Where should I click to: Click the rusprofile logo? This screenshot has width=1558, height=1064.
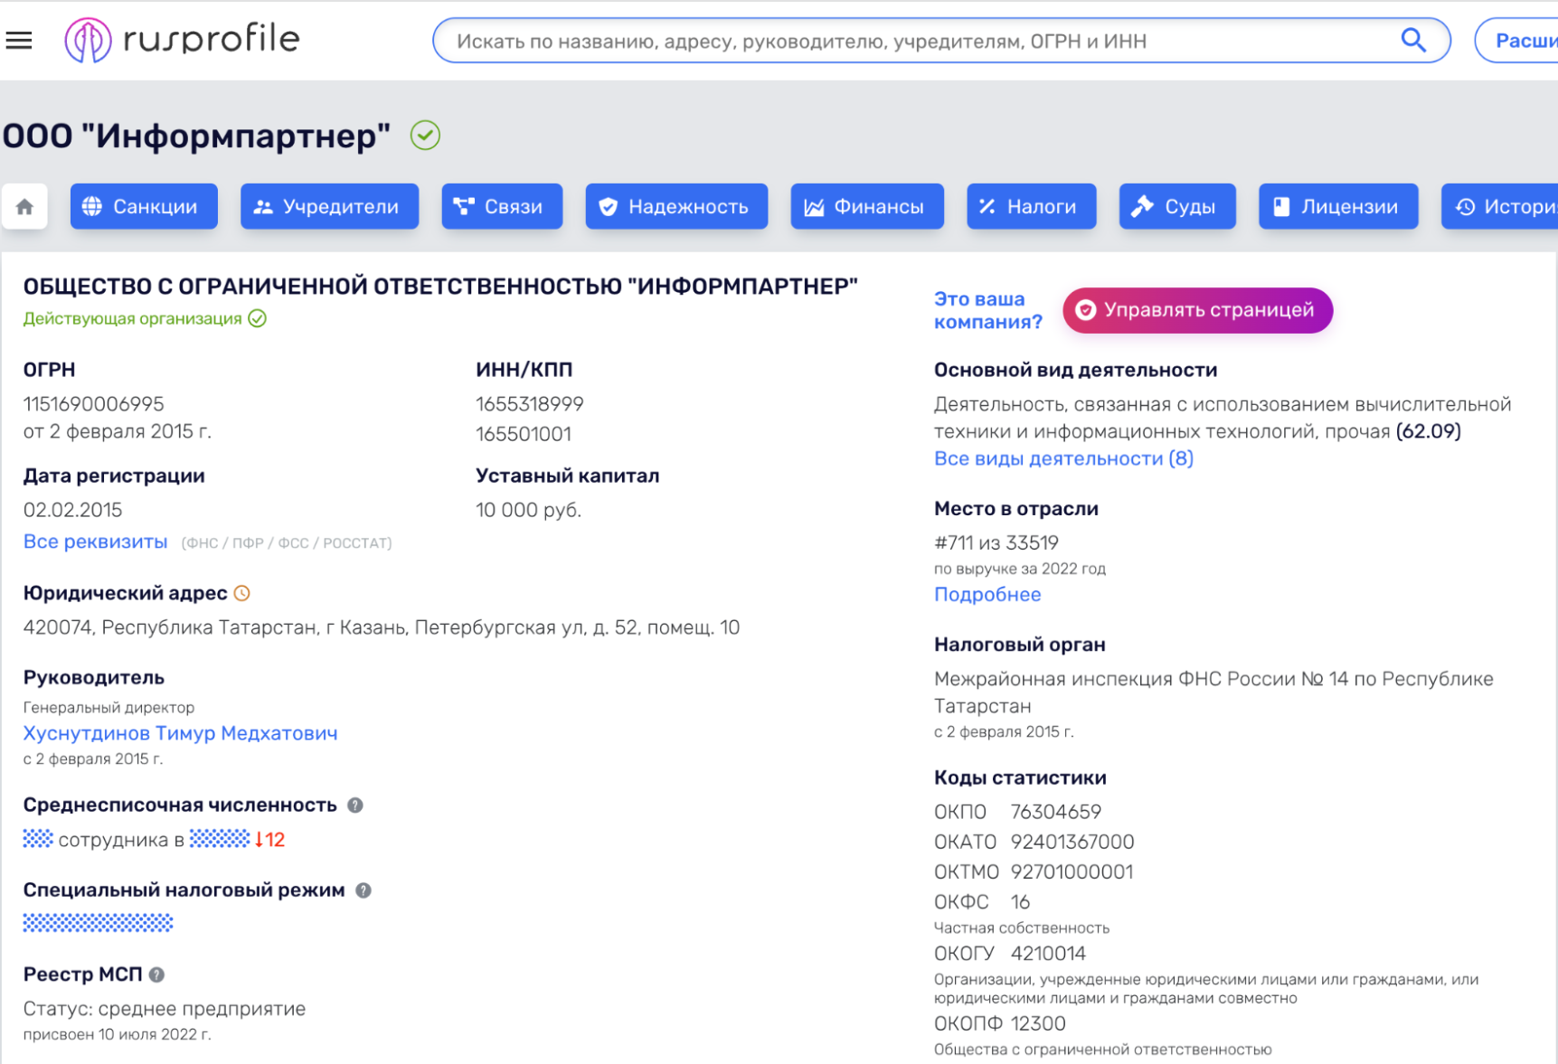coord(182,40)
